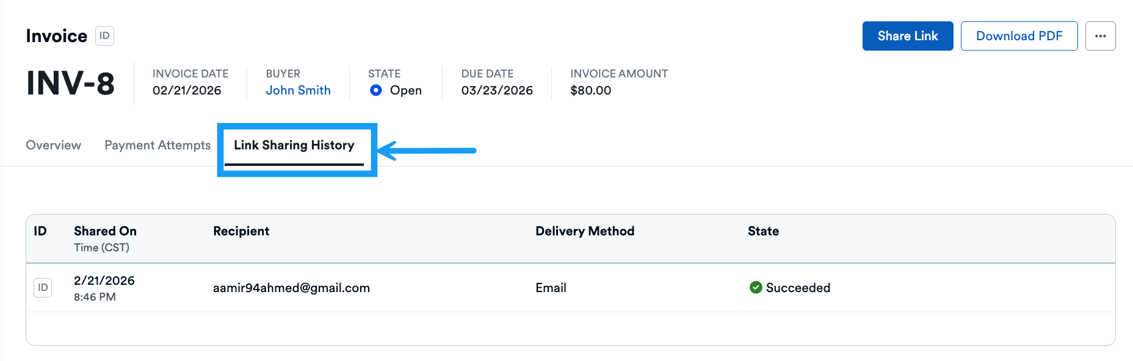Switch to the Payment Attempts tab
Image resolution: width=1133 pixels, height=361 pixels.
(x=157, y=145)
